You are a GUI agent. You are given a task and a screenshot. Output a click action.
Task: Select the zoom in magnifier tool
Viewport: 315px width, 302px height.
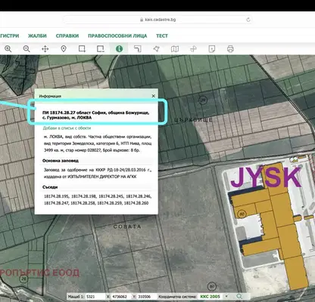coord(8,49)
